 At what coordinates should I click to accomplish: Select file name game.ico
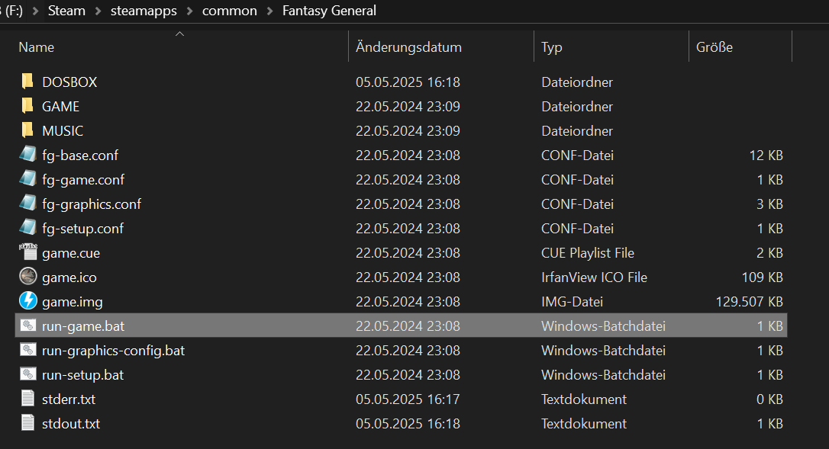[x=69, y=277]
